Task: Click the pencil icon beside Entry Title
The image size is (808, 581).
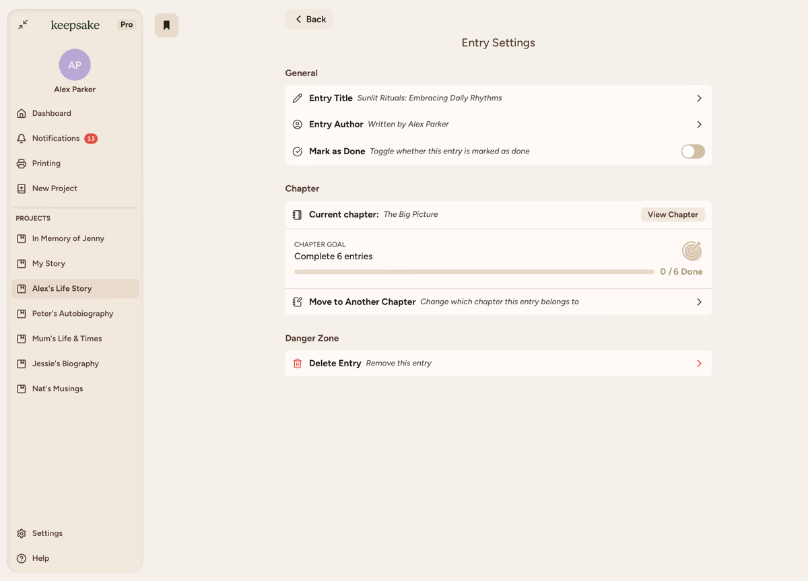Action: pyautogui.click(x=298, y=98)
